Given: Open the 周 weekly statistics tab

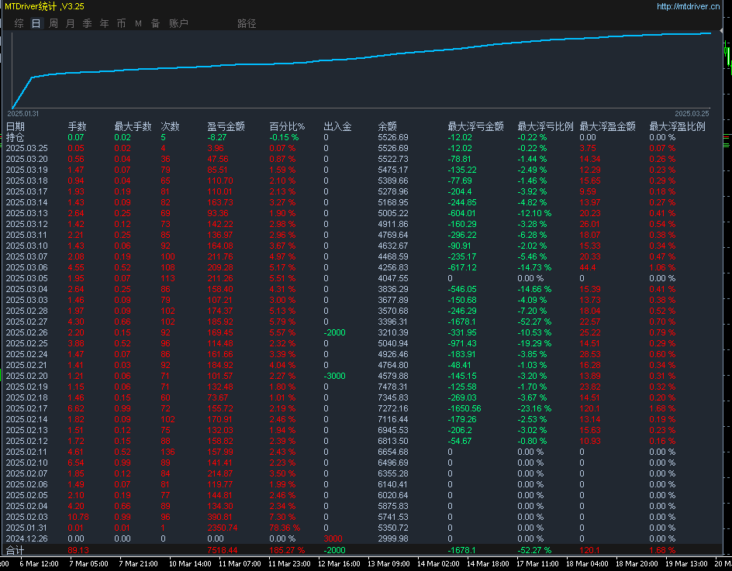Looking at the screenshot, I should pos(54,23).
